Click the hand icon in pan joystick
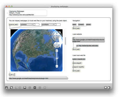 tap(57, 45)
